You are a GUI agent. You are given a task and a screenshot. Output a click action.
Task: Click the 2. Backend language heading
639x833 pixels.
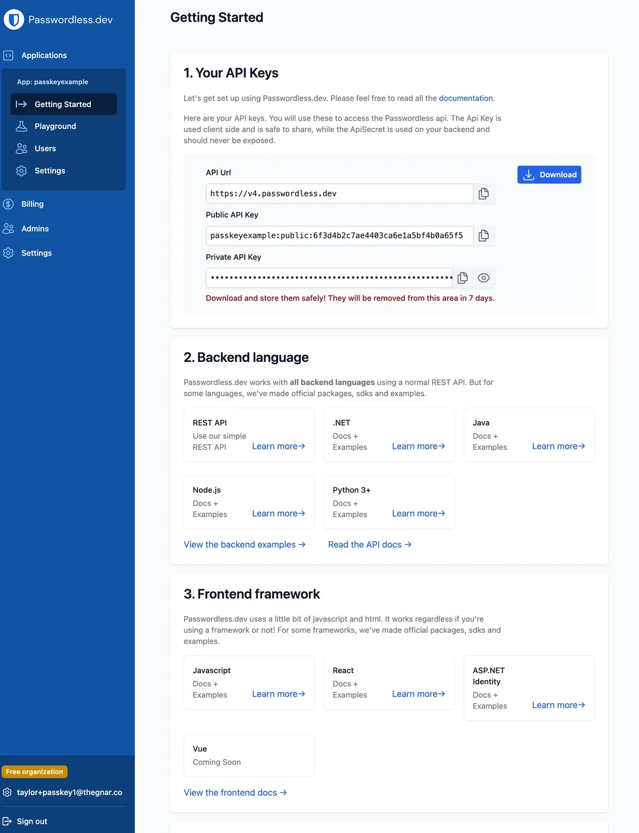point(246,357)
